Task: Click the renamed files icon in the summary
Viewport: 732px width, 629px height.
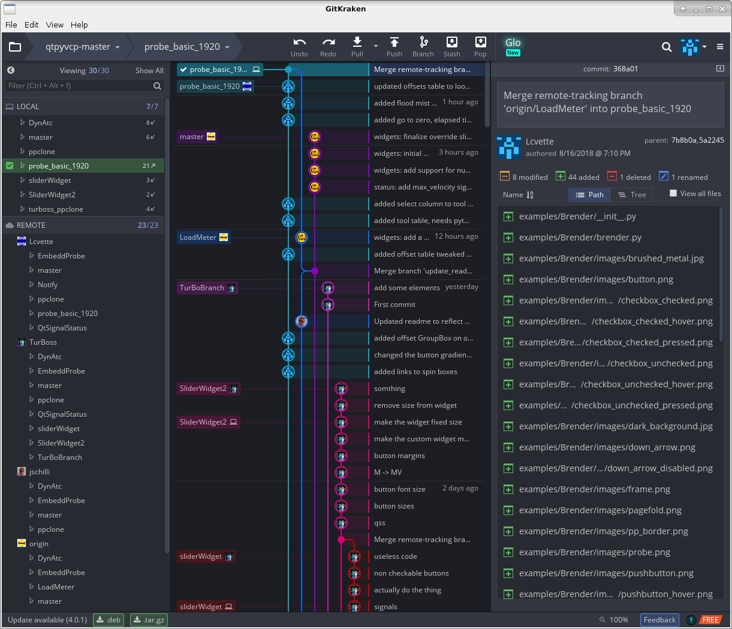Action: tap(664, 176)
